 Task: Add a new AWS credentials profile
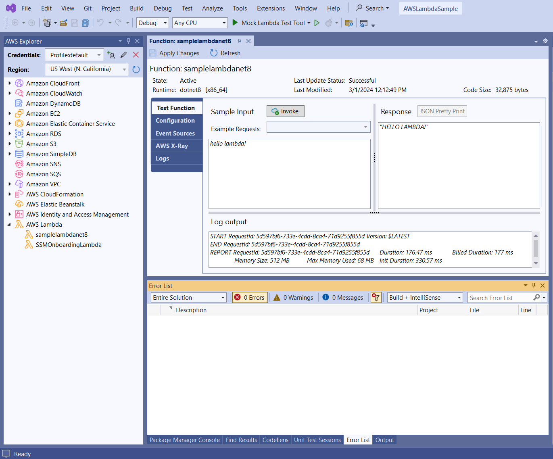pos(111,55)
